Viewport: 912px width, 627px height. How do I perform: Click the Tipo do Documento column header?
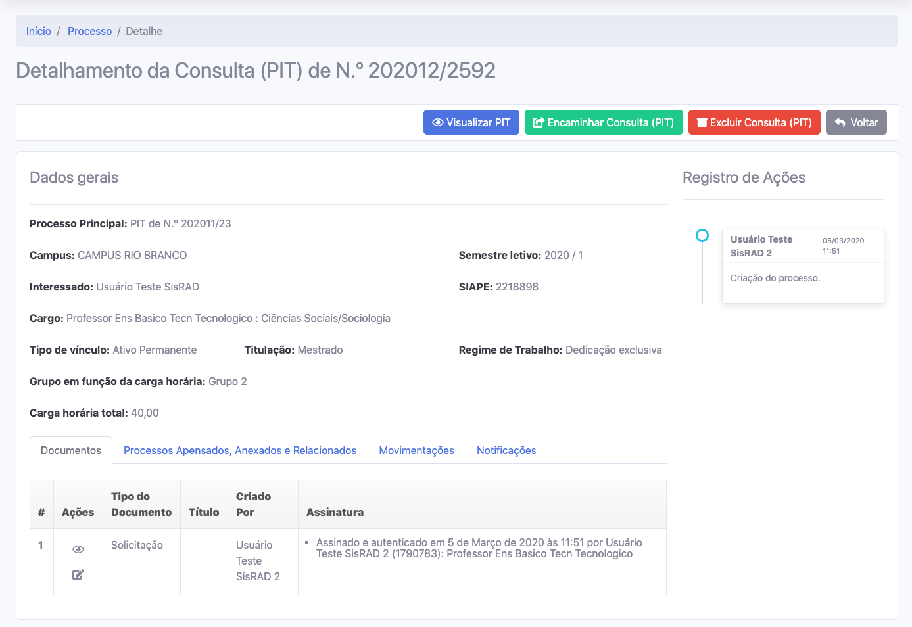[141, 504]
